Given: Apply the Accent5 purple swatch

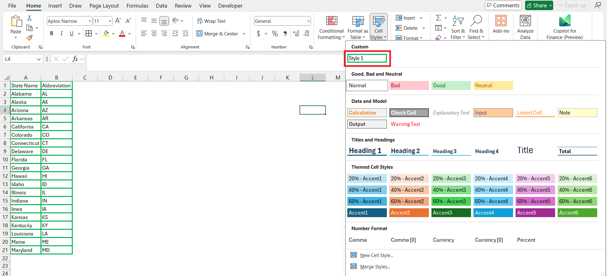Looking at the screenshot, I should pyautogui.click(x=535, y=213).
